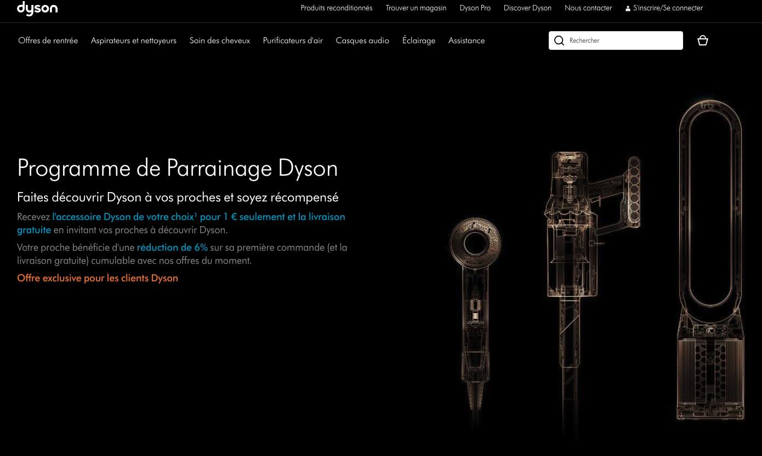Open Casques audio menu
Viewport: 762px width, 456px height.
362,41
